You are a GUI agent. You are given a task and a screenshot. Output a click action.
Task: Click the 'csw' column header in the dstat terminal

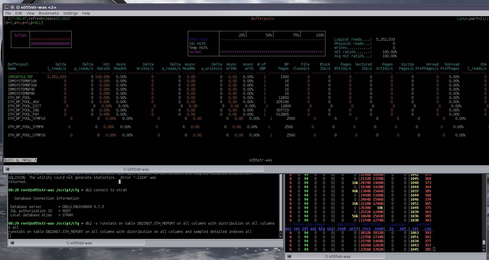(428, 229)
